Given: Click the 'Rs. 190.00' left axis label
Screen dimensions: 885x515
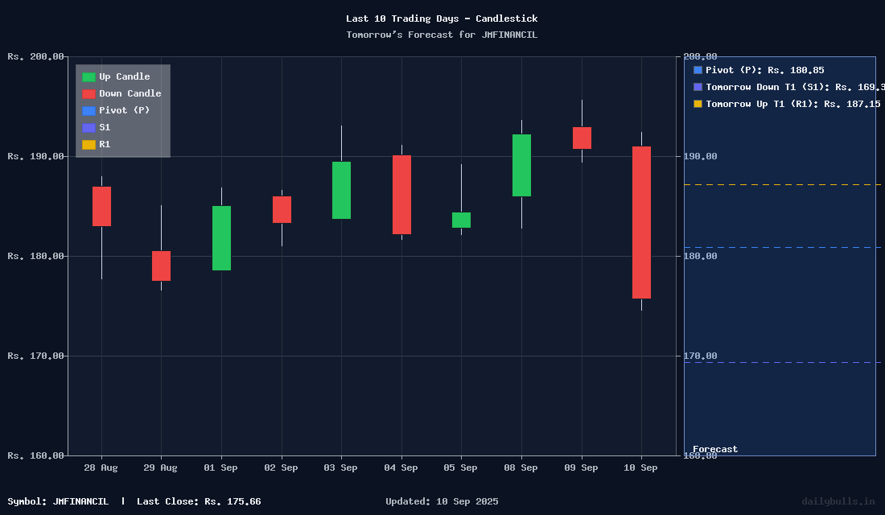Looking at the screenshot, I should (x=35, y=156).
